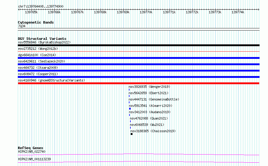Open nsv608472 (Cooper2011) variant label
Screen dimensions: 268x166
tap(38, 74)
